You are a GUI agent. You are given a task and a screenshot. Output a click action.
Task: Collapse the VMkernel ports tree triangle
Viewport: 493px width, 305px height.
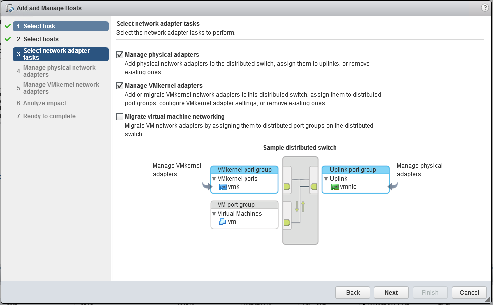[x=214, y=179]
